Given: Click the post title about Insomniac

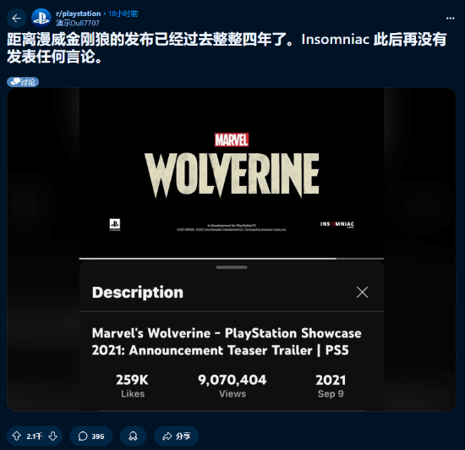Looking at the screenshot, I should pyautogui.click(x=227, y=48).
